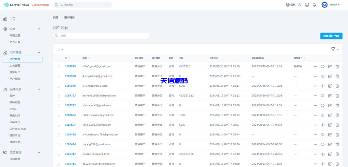Viewport: 348px width, 167px height.
Task: Click the sidebar 主页 chart icon
Action: click(5, 19)
